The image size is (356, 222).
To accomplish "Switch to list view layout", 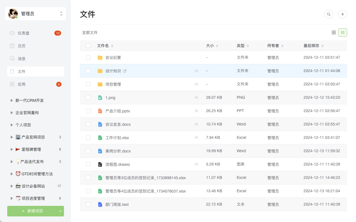I will coord(343,33).
